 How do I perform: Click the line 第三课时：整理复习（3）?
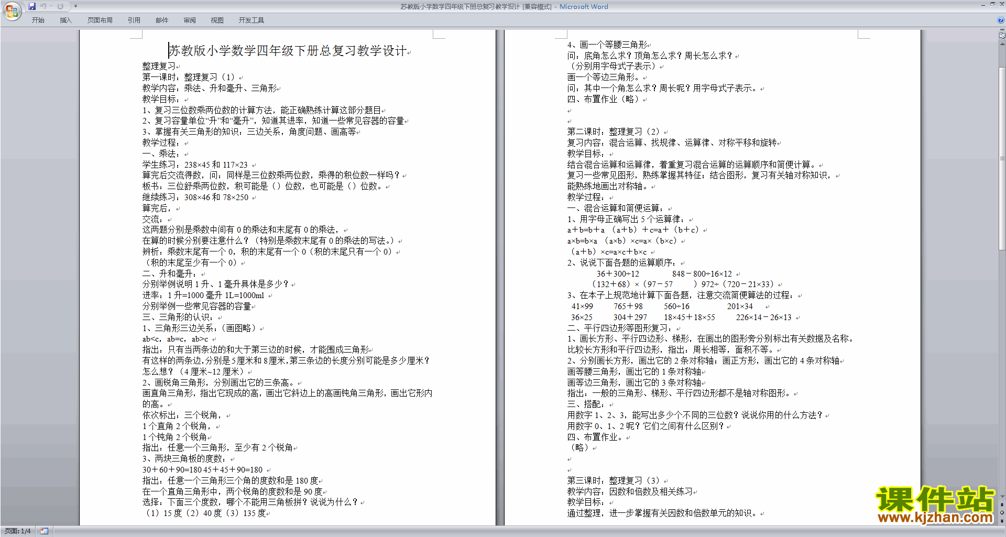coord(613,480)
